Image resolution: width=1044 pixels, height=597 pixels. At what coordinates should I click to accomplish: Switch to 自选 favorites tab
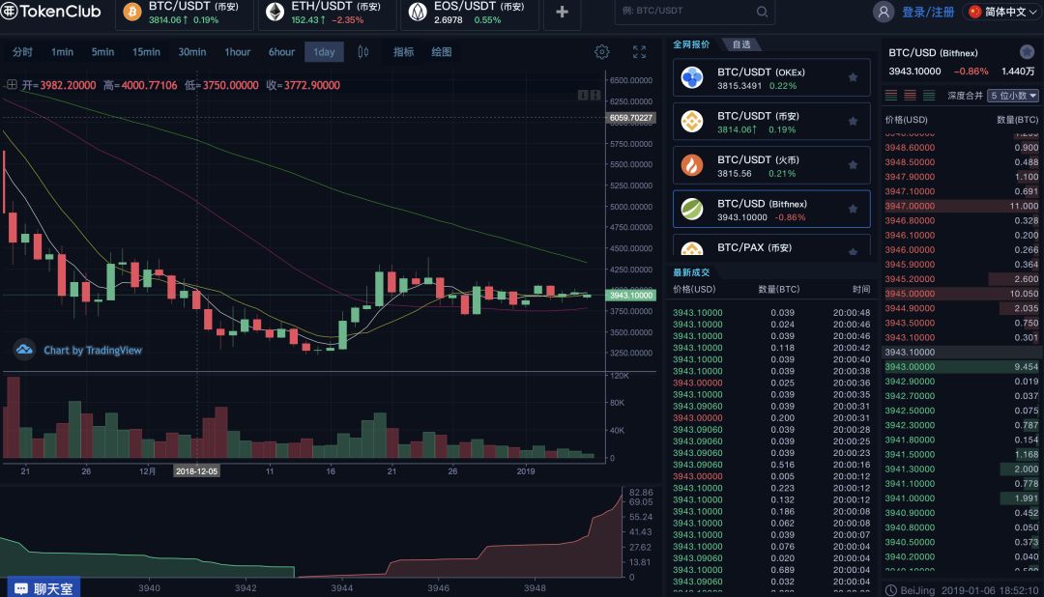[x=741, y=44]
